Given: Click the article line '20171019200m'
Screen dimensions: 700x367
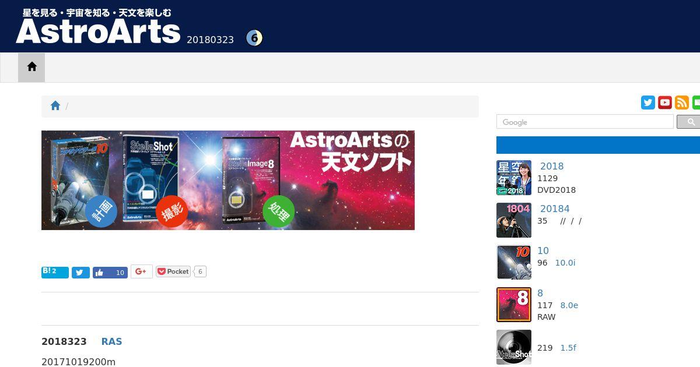Looking at the screenshot, I should [x=78, y=362].
